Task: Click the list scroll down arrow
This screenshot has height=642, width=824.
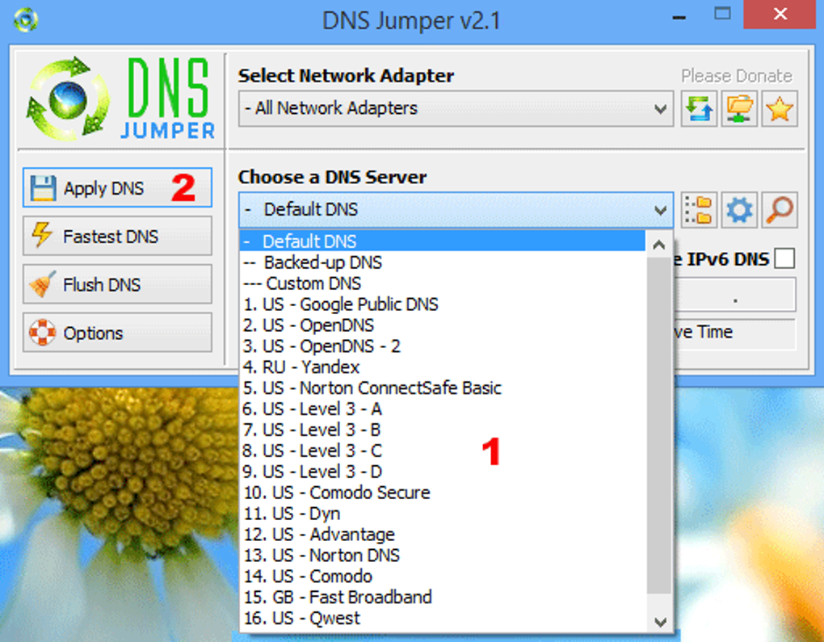Action: (659, 622)
